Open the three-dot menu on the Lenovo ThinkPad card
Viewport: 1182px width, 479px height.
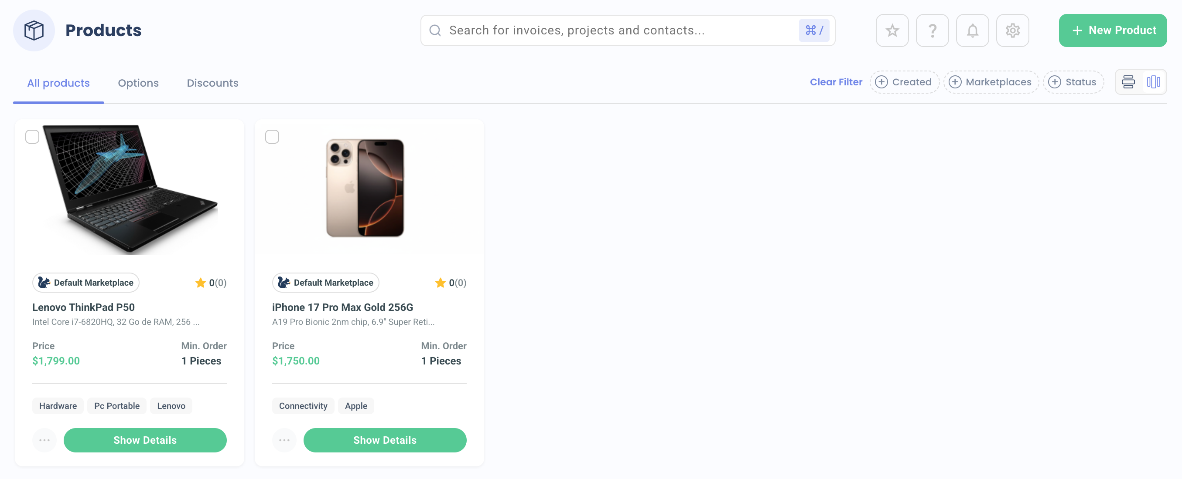click(44, 440)
